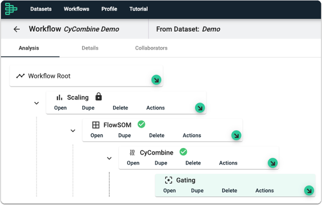Open the Workflows menu
The image size is (322, 205).
coord(76,9)
